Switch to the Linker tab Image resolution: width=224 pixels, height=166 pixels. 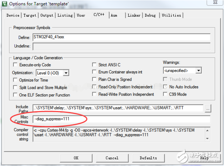133,15
